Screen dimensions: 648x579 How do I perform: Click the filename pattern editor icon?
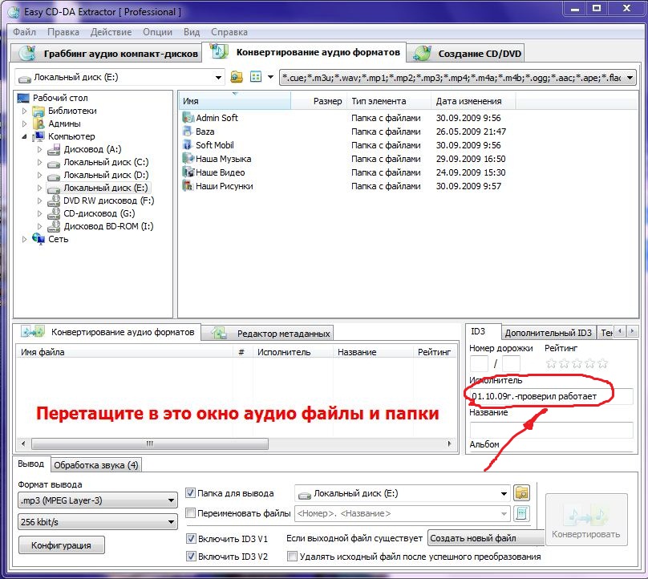coord(521,513)
